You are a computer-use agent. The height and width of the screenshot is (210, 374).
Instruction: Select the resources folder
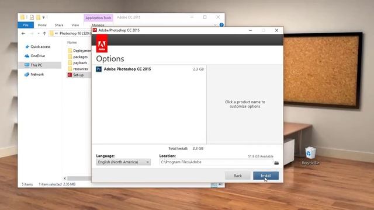click(78, 69)
